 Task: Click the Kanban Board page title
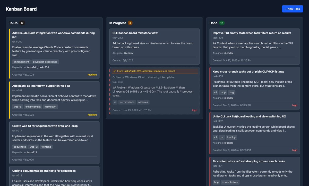click(x=21, y=9)
